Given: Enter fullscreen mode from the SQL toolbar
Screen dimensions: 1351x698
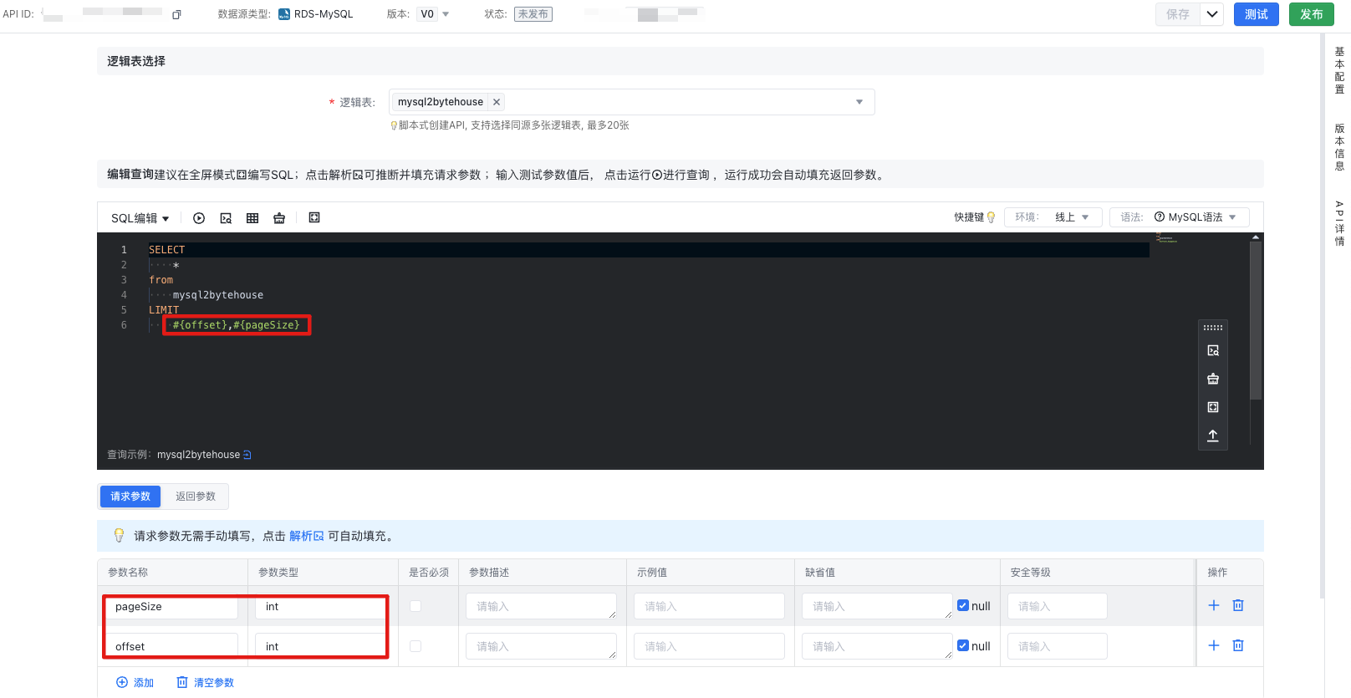Looking at the screenshot, I should [x=314, y=217].
